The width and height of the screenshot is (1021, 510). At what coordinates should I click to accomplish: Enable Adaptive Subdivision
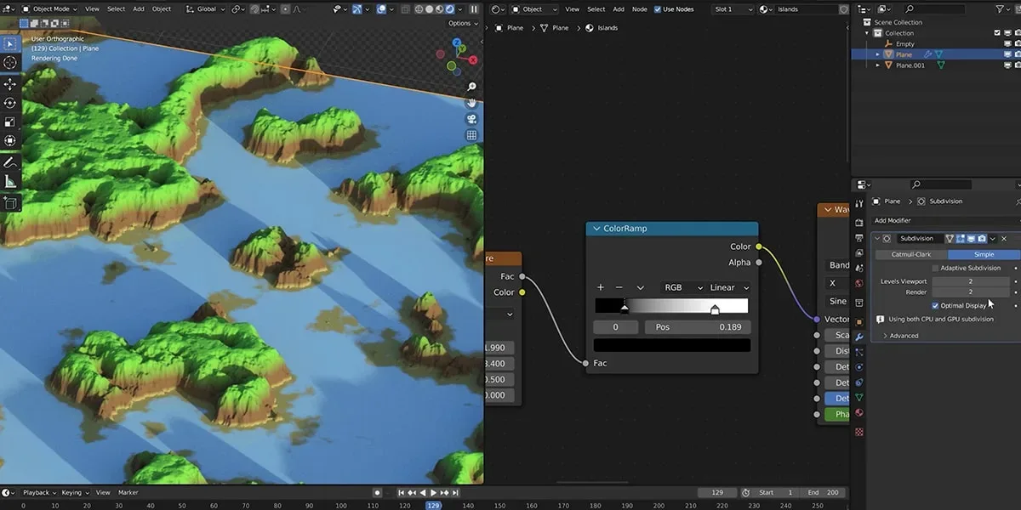tap(933, 267)
